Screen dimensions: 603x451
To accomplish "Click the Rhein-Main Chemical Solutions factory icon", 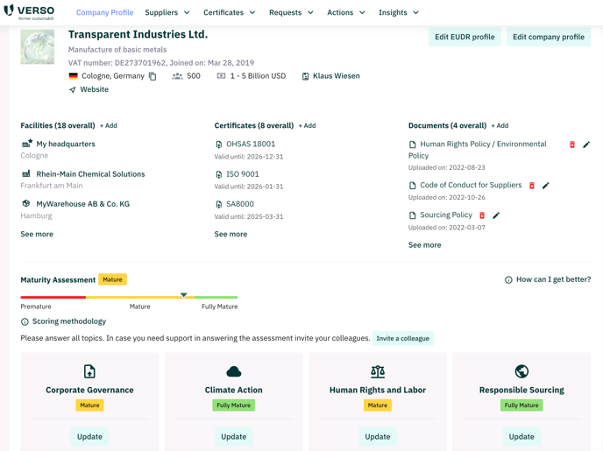I will [x=26, y=173].
